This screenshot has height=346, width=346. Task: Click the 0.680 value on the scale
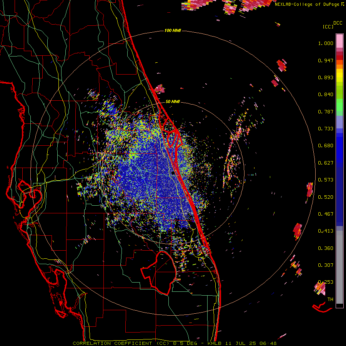tap(326, 146)
